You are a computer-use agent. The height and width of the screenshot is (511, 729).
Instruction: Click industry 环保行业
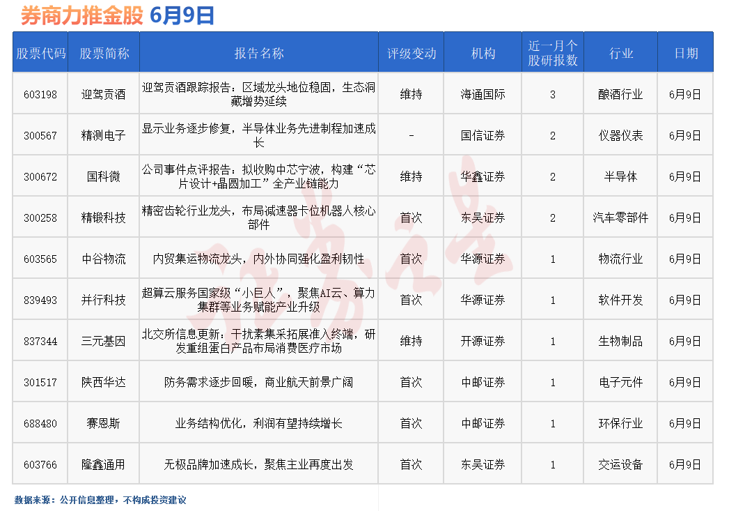click(620, 423)
